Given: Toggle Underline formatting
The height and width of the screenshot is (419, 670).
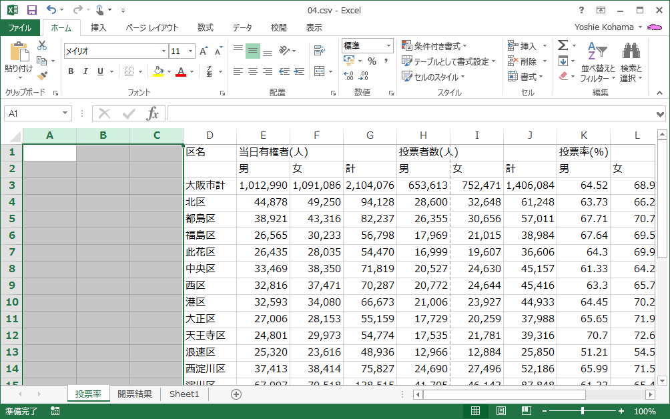Looking at the screenshot, I should pyautogui.click(x=100, y=71).
